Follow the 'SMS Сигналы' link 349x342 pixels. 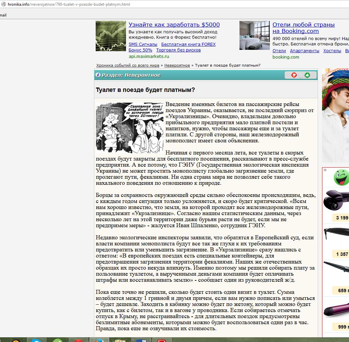click(143, 44)
